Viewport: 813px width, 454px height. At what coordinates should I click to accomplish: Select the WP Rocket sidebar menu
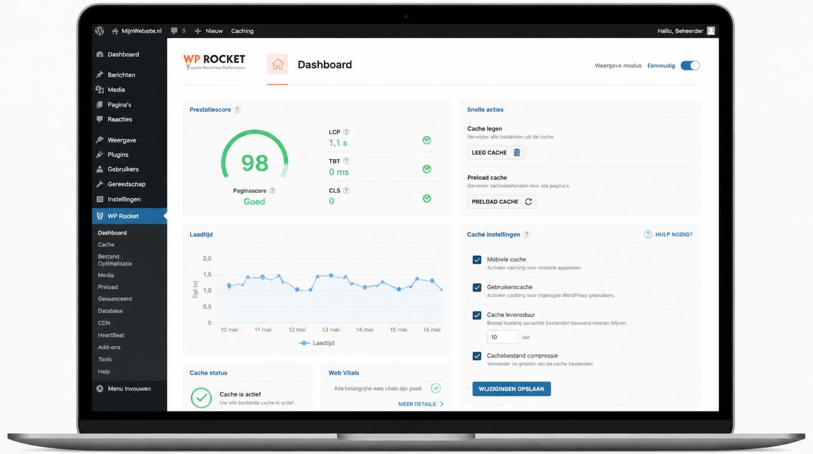tap(129, 216)
